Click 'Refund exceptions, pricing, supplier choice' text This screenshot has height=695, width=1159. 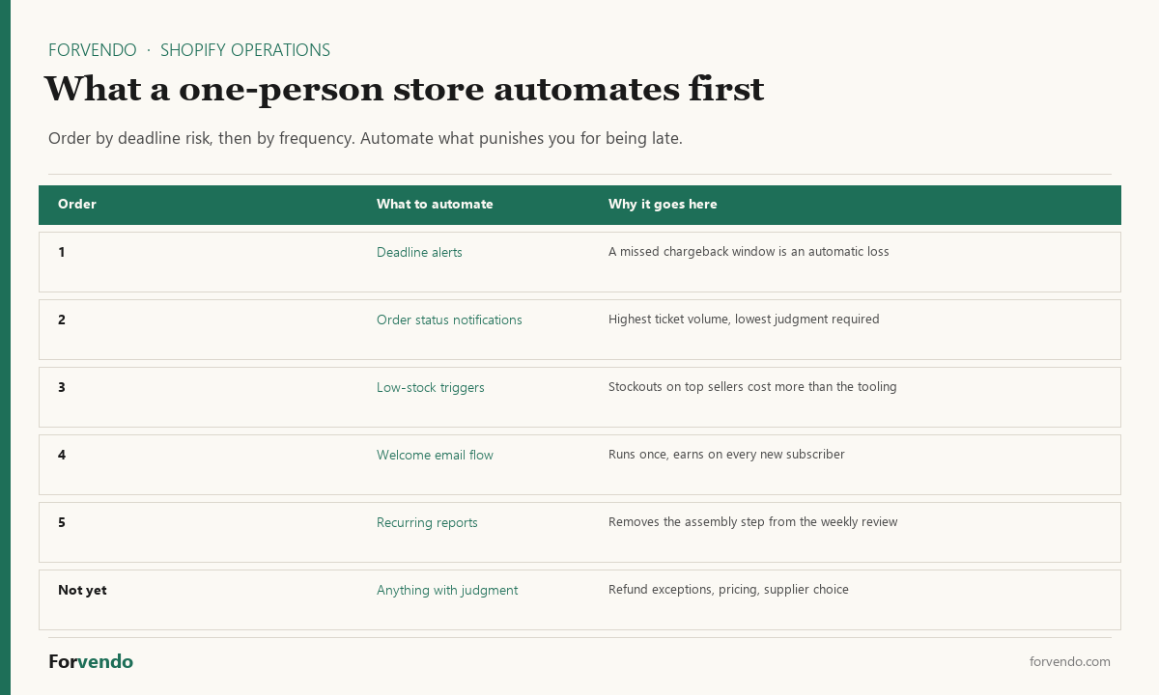tap(728, 590)
